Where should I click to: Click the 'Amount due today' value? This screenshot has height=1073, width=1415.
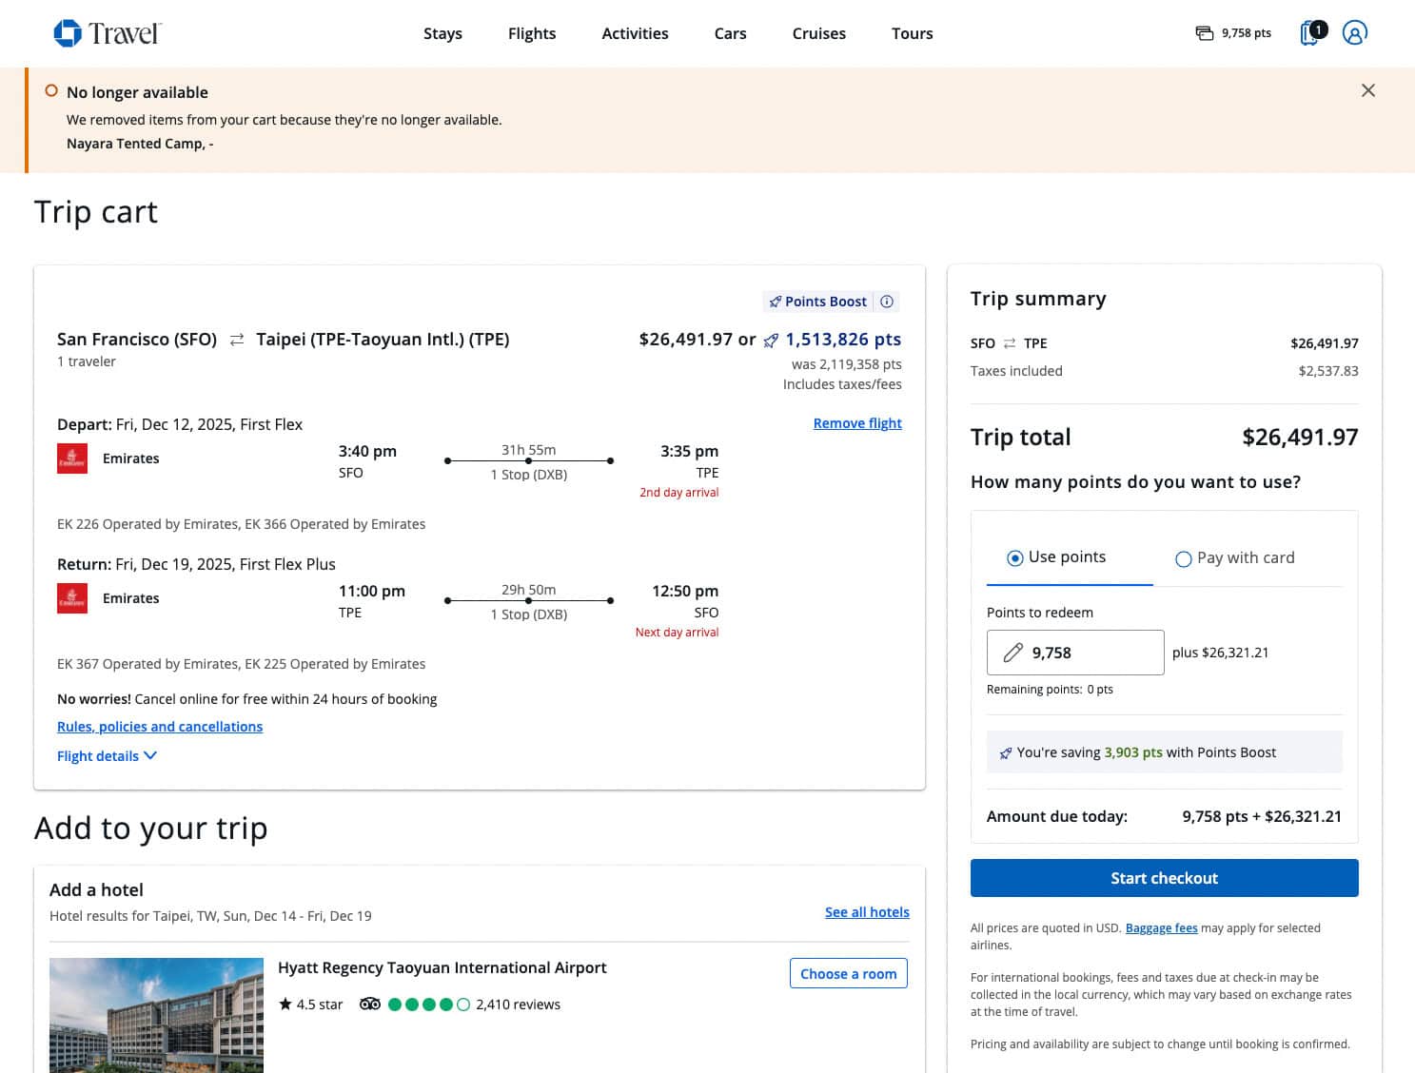tap(1262, 816)
